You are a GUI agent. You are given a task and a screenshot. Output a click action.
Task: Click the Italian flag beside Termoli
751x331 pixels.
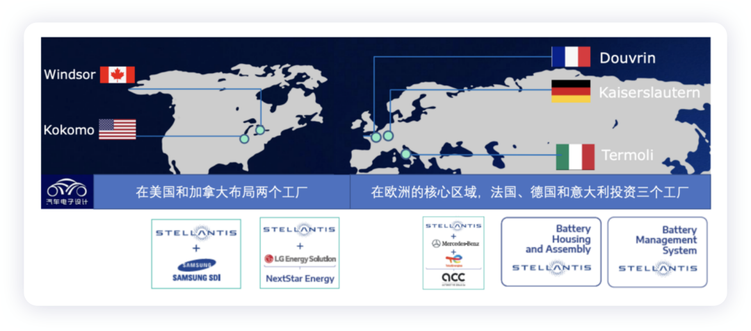575,157
